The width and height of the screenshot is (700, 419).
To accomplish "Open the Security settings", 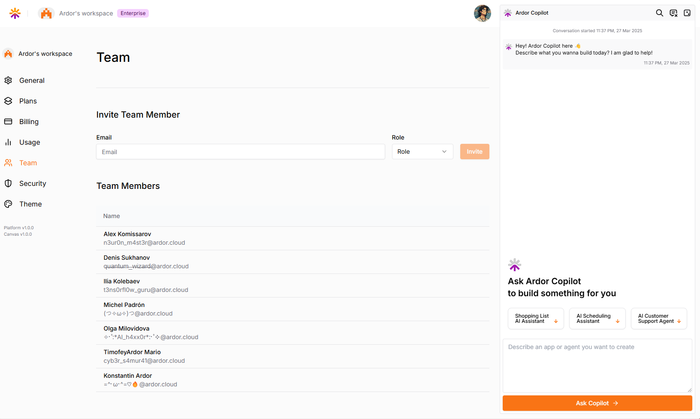I will pos(33,183).
